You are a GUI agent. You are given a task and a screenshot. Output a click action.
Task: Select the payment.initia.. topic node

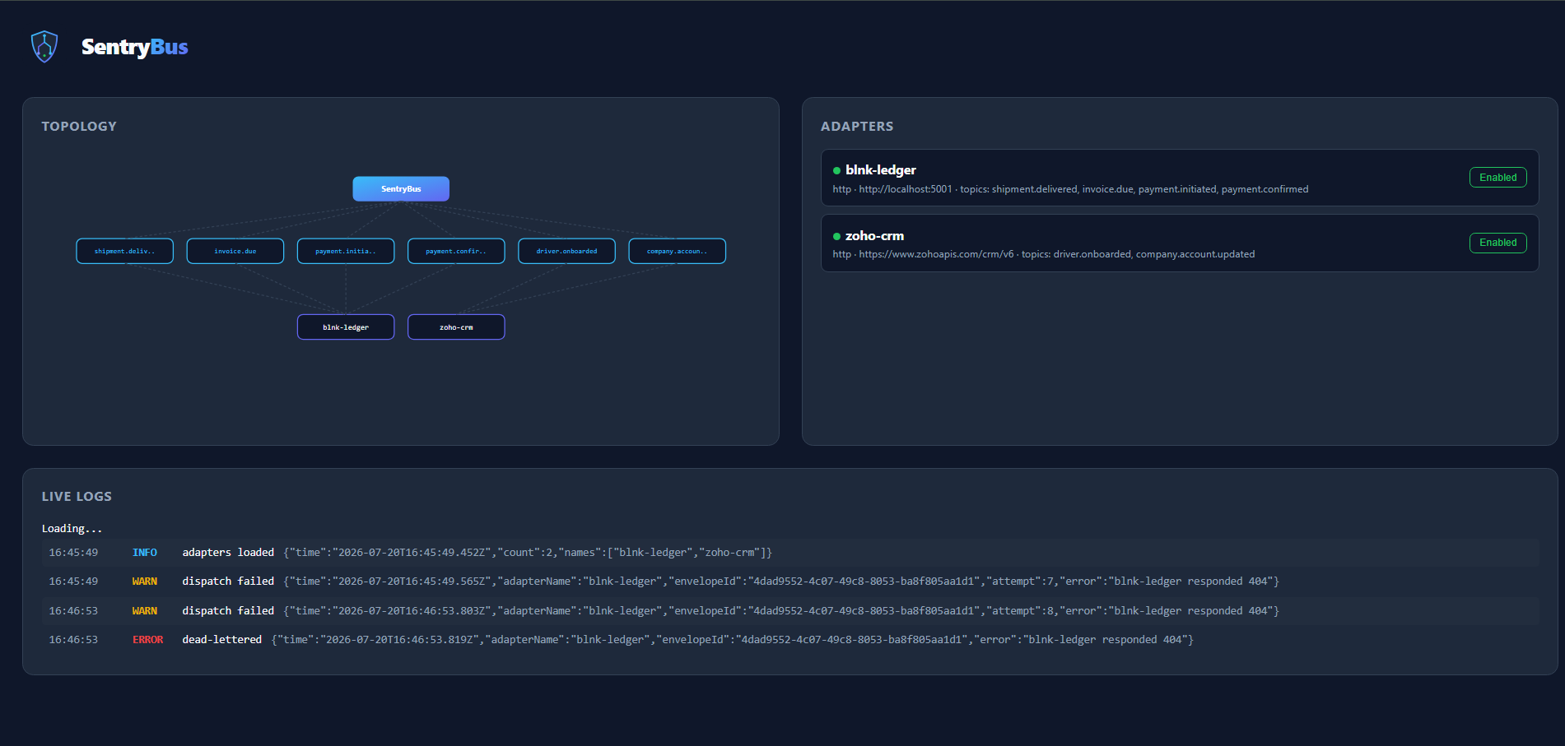[346, 251]
